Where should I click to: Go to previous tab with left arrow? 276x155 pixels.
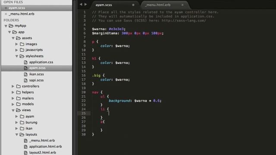pyautogui.click(x=81, y=4)
